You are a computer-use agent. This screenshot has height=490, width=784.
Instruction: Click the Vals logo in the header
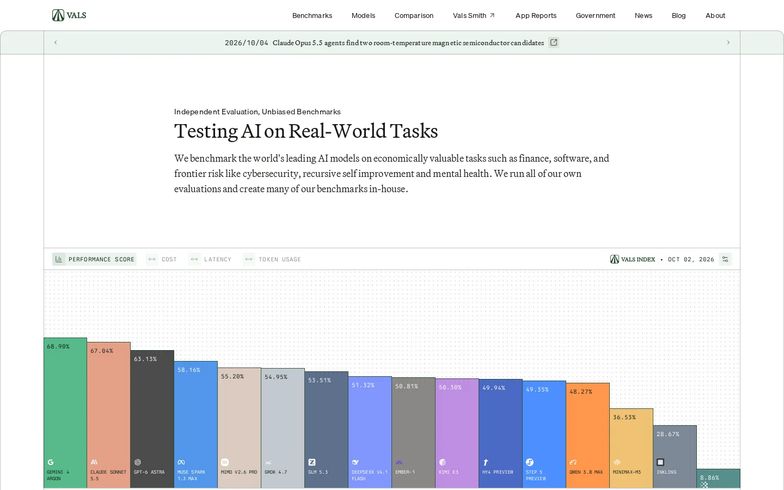coord(69,15)
